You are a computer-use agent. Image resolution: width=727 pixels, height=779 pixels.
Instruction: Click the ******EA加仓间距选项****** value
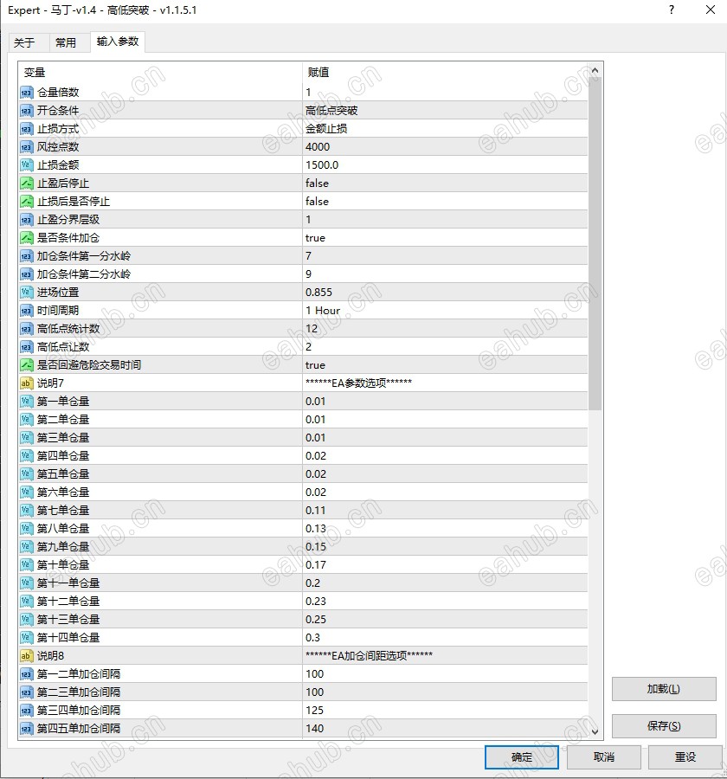tap(370, 656)
